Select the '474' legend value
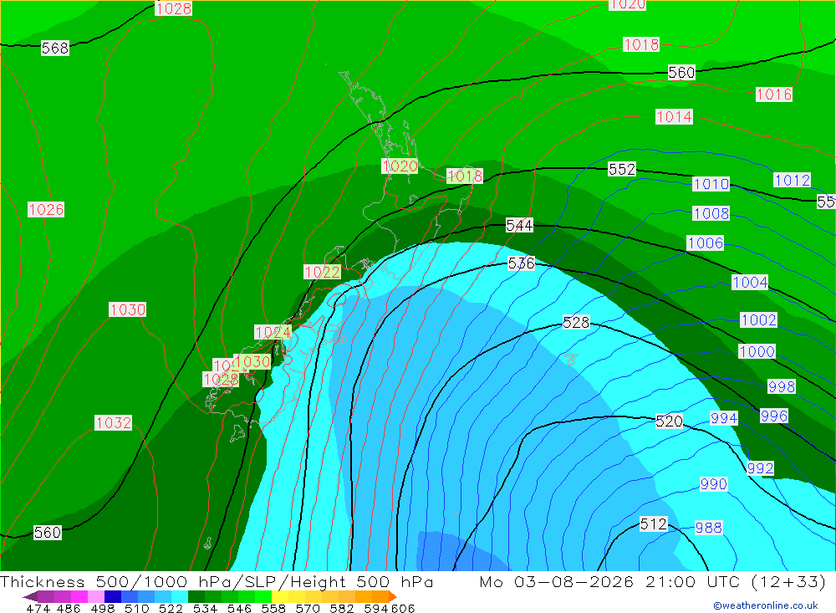Image resolution: width=836 pixels, height=613 pixels. pyautogui.click(x=38, y=608)
